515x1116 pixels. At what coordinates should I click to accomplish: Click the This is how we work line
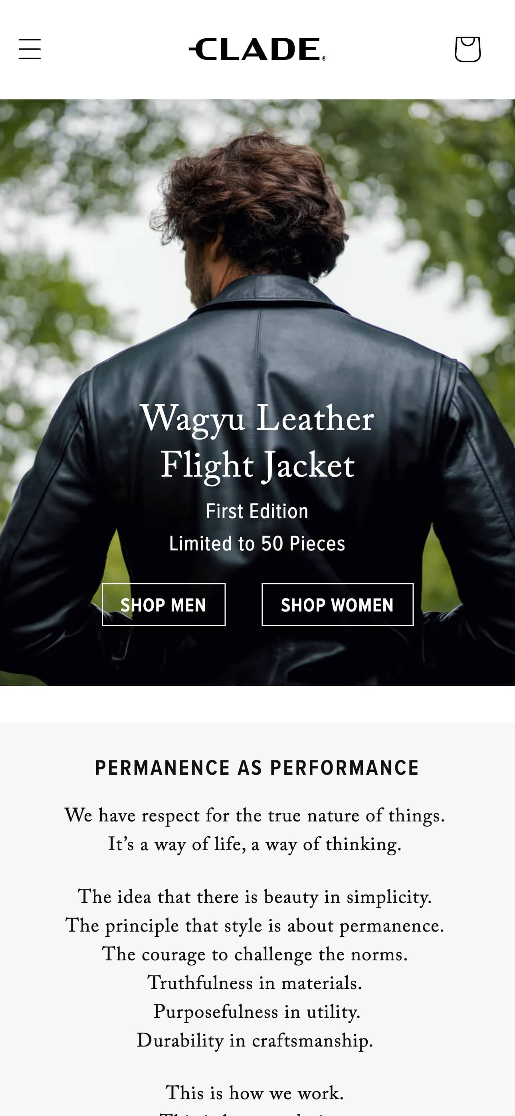click(x=255, y=1093)
